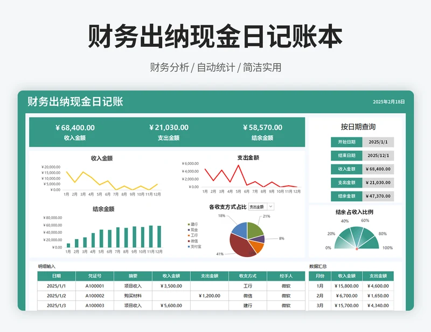Click the 明细输入 section label
The height and width of the screenshot is (332, 431).
click(47, 266)
